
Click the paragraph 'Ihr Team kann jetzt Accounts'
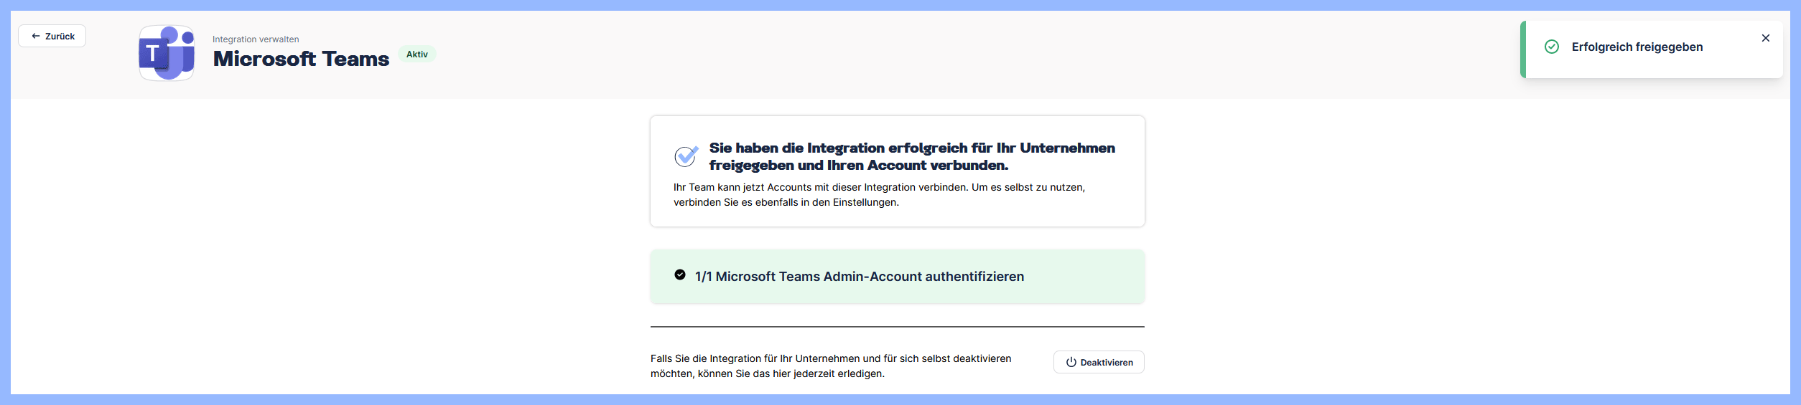879,195
